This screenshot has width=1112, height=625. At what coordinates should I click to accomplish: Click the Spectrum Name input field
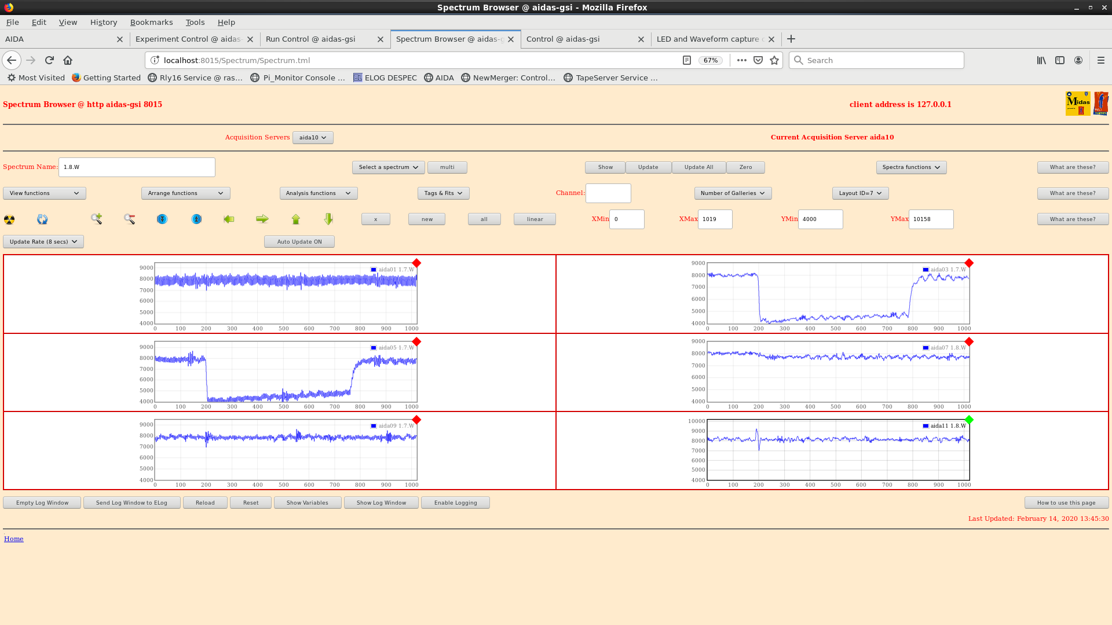pyautogui.click(x=137, y=167)
